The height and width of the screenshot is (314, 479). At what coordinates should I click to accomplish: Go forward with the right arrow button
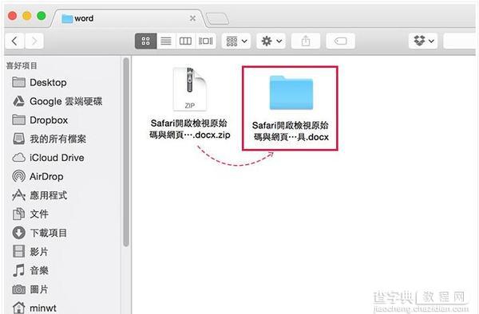[34, 41]
